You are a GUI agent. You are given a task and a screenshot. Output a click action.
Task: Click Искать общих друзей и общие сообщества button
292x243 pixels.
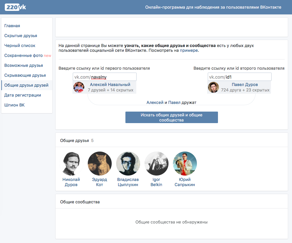(x=171, y=117)
